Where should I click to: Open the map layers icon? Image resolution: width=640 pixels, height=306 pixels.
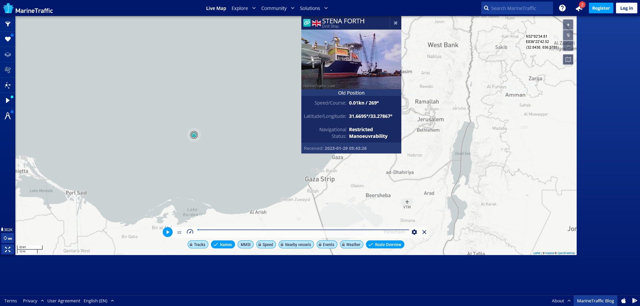tap(8, 55)
